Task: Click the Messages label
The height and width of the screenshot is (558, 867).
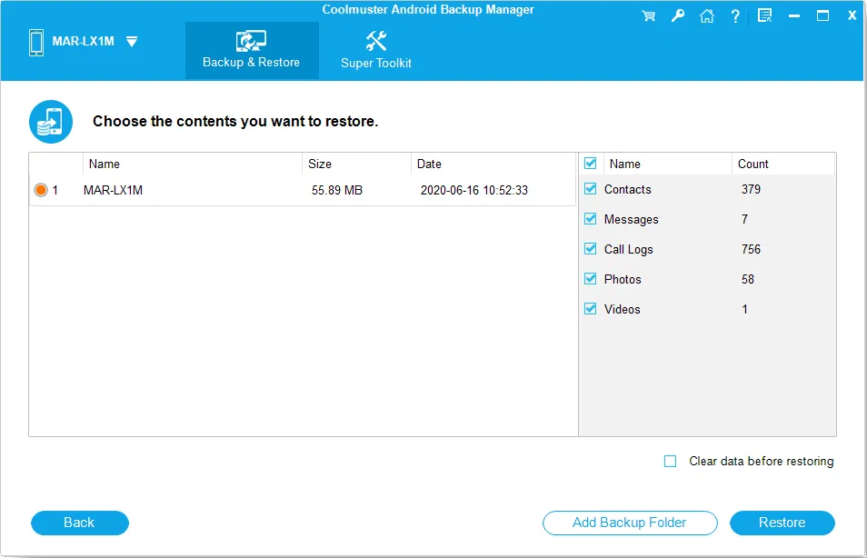Action: (631, 220)
